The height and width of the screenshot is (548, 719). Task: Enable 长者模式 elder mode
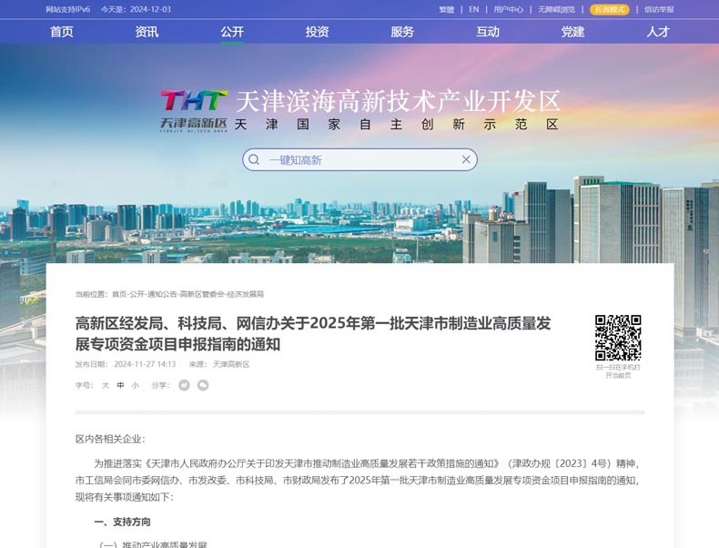coord(610,9)
